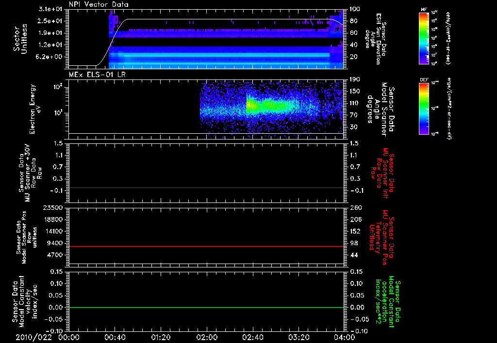This screenshot has width=497, height=343.
Task: Click the 4700 scanner position tick
Action: pyautogui.click(x=55, y=255)
